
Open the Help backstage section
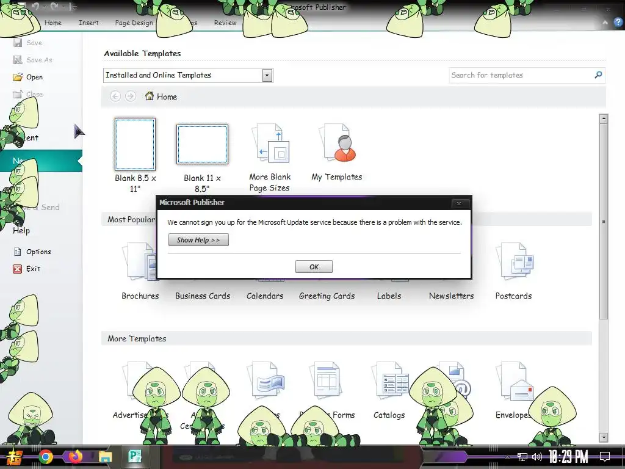[x=21, y=230]
